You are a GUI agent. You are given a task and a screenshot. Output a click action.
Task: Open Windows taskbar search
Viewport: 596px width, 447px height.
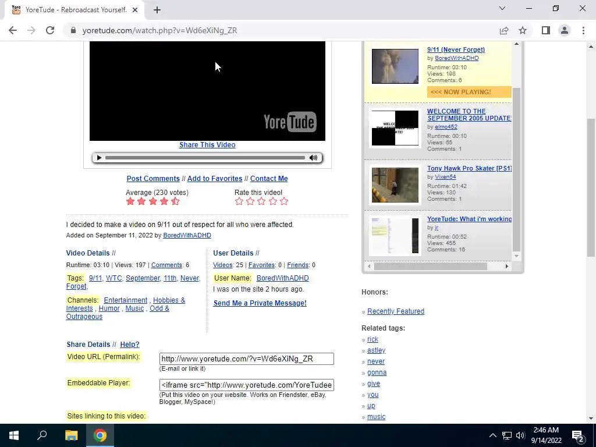[42, 435]
